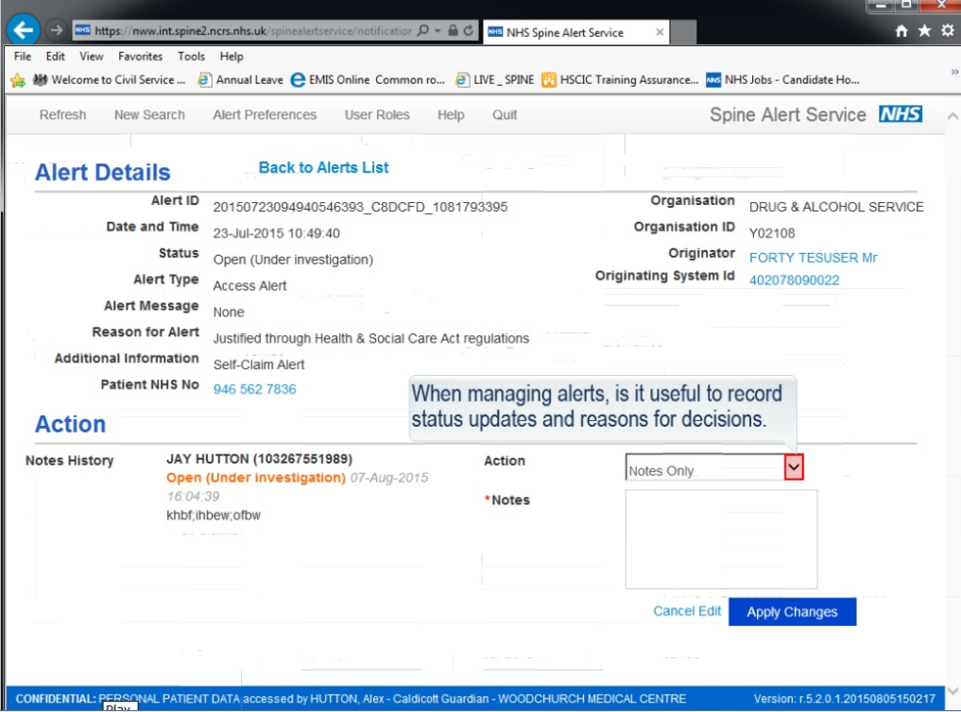961x712 pixels.
Task: Start a New Search
Action: (x=149, y=114)
